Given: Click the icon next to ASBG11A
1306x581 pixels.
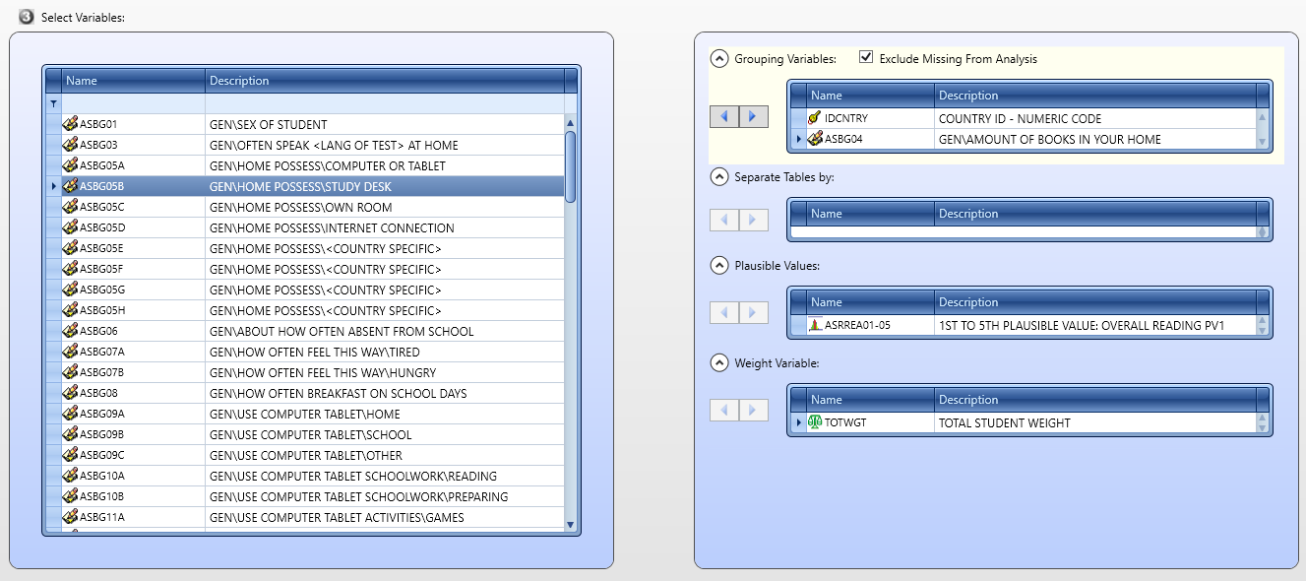Looking at the screenshot, I should pyautogui.click(x=70, y=517).
